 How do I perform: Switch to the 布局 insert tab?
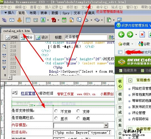[33, 13]
